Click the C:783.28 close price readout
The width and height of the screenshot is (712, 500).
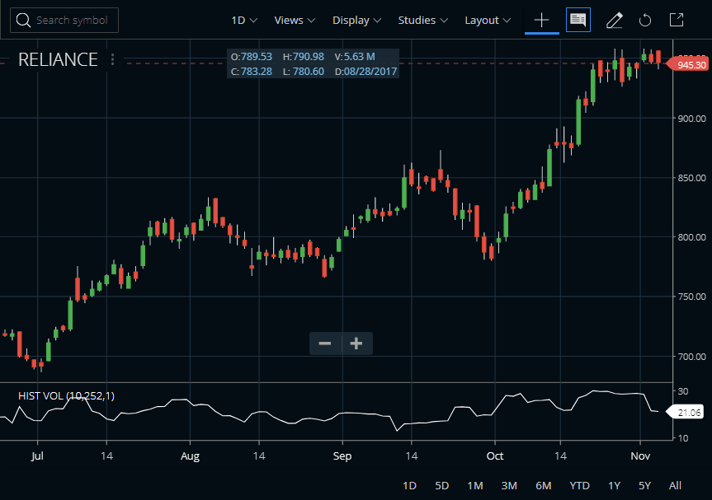click(x=252, y=72)
